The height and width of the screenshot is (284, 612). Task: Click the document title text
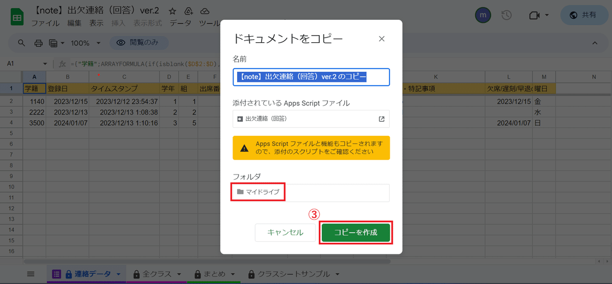click(x=95, y=11)
